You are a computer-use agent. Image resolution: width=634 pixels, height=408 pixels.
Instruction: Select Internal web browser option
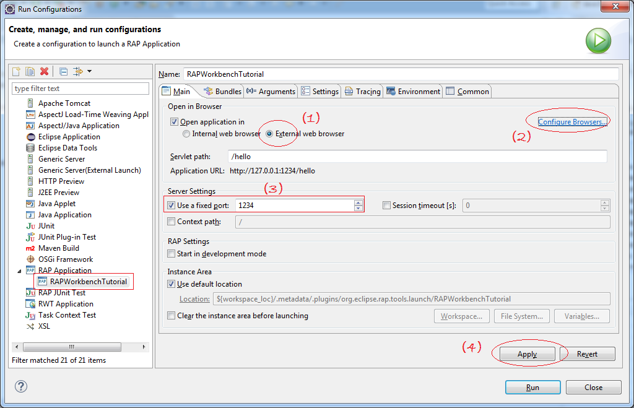186,134
